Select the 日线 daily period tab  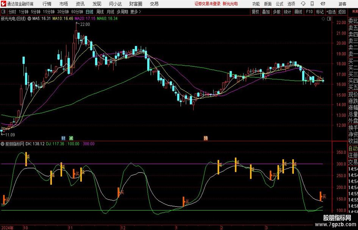pos(89,12)
